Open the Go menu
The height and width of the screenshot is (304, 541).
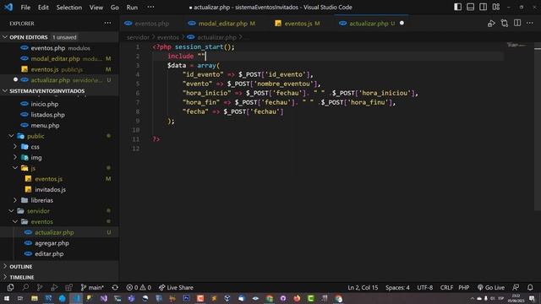pos(115,8)
